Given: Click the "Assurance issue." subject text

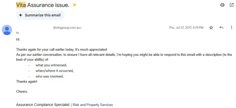Looking at the screenshot, I should [48, 5].
